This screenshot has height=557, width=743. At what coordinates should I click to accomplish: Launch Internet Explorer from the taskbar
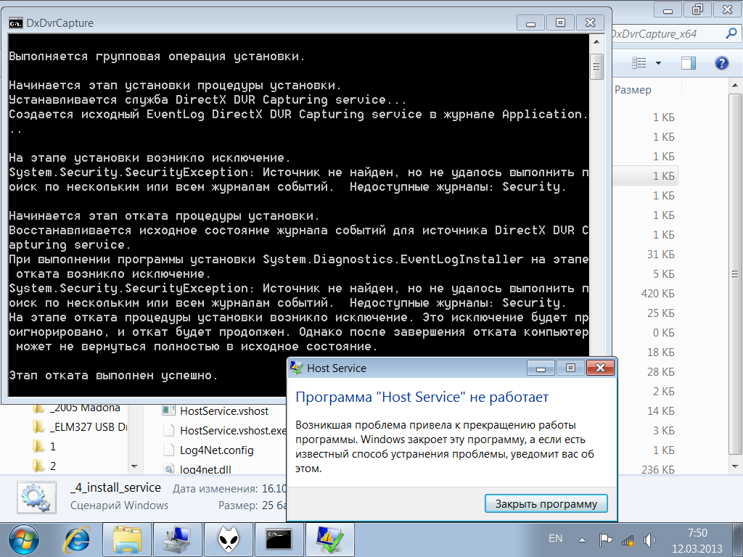coord(77,539)
